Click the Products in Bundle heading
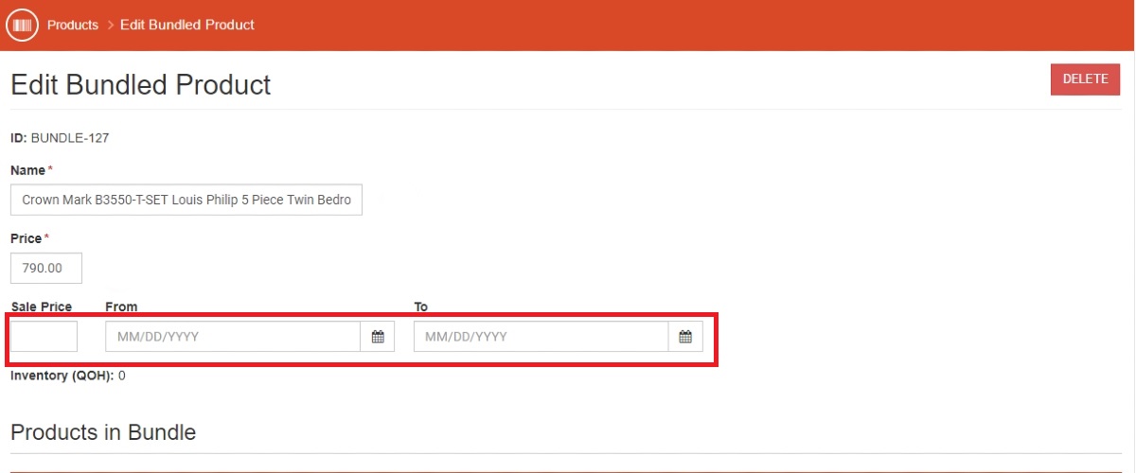This screenshot has width=1136, height=473. (x=103, y=432)
